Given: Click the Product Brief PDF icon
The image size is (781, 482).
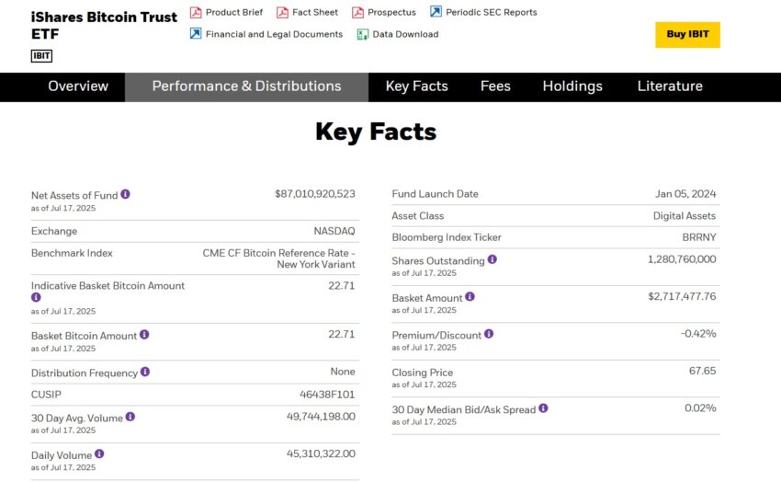Looking at the screenshot, I should coord(196,13).
